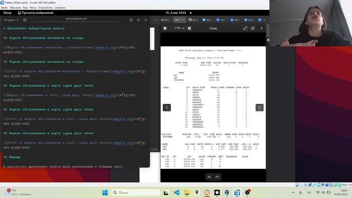Open the text editor's Открыть dropdown
Screen dimensions: 352x198
pyautogui.click(x=11, y=20)
